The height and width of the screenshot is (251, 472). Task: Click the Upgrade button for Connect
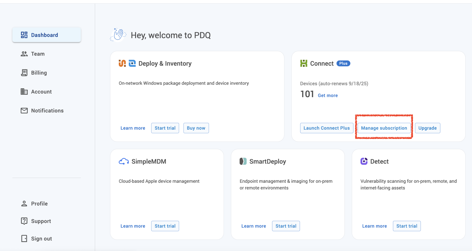point(427,128)
